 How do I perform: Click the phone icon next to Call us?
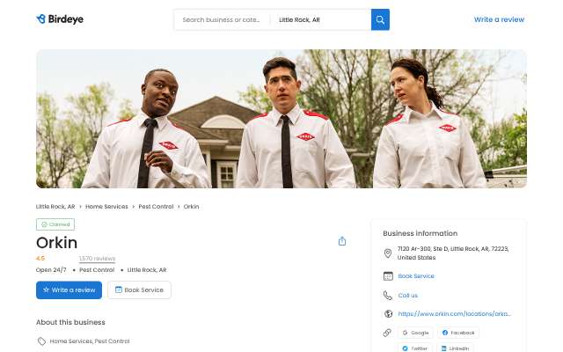(388, 296)
